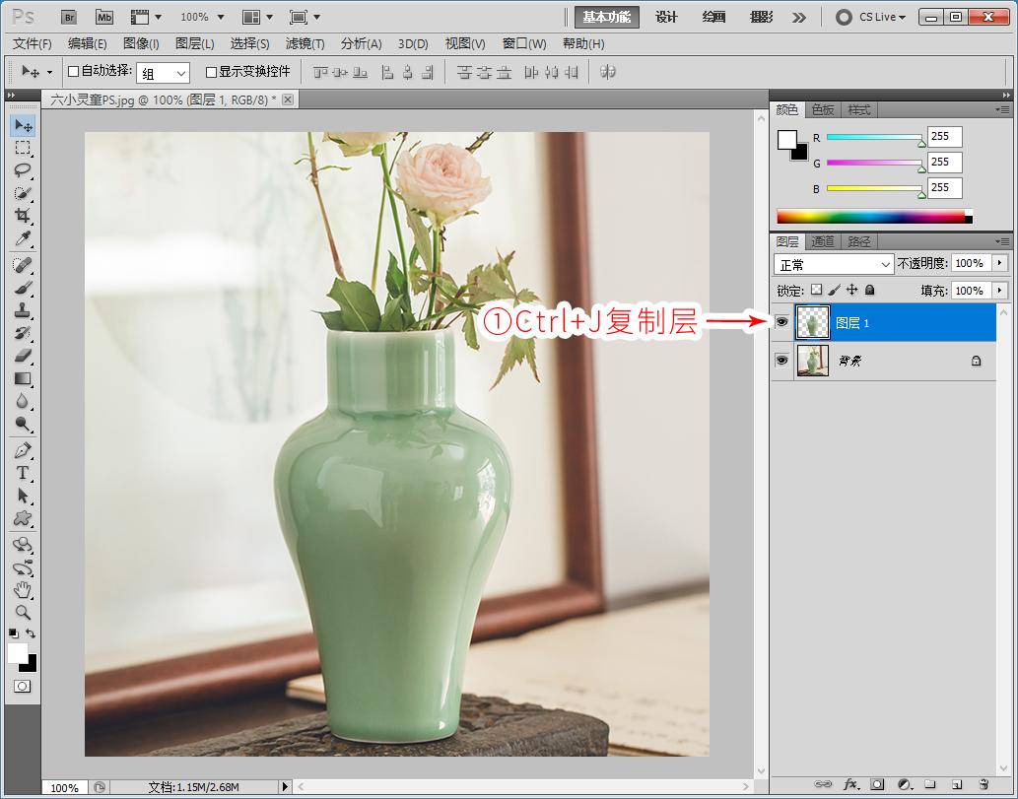
Task: Select the Pen tool
Action: (x=23, y=450)
